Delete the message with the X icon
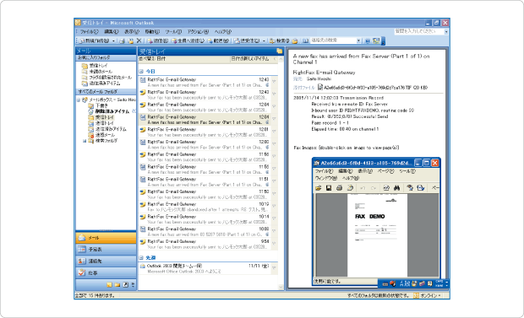Viewport: 524px width, 318px height. 139,40
